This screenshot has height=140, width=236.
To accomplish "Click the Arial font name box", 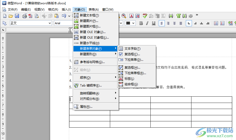I will coord(63,23).
